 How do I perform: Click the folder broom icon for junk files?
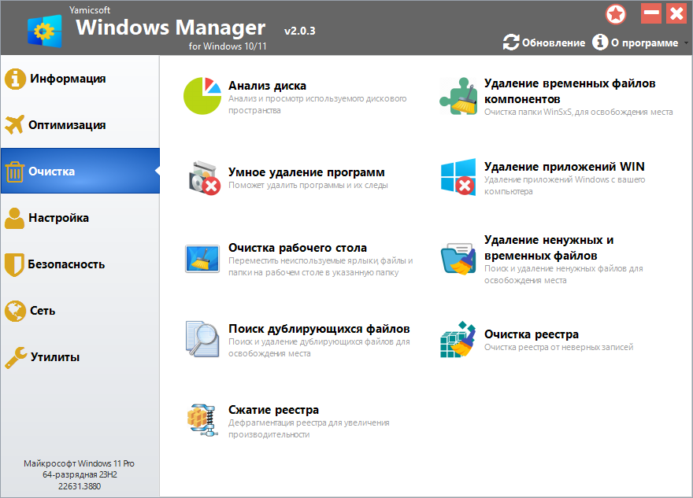pyautogui.click(x=458, y=259)
